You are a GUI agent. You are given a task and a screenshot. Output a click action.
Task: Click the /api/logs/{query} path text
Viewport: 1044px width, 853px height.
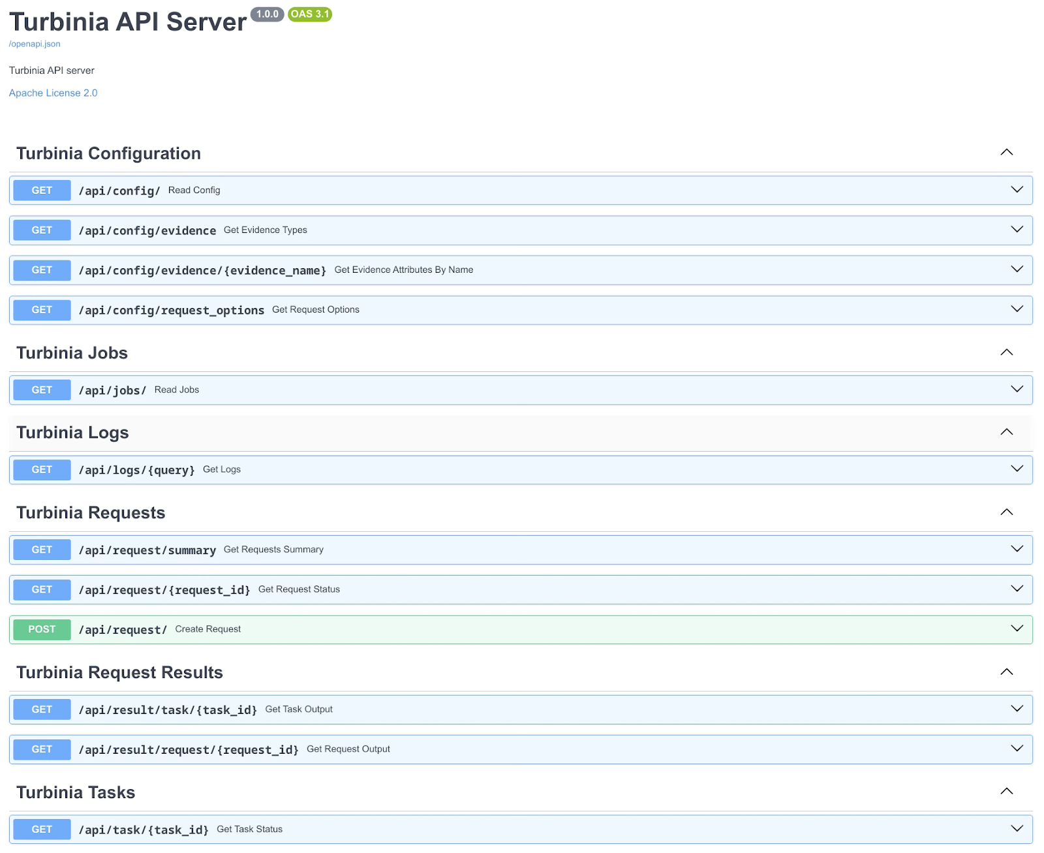(136, 470)
